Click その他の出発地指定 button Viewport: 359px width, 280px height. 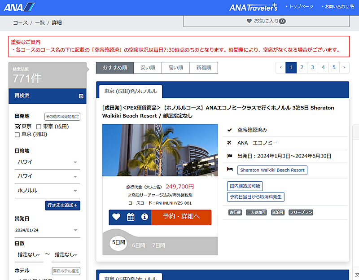pos(62,117)
